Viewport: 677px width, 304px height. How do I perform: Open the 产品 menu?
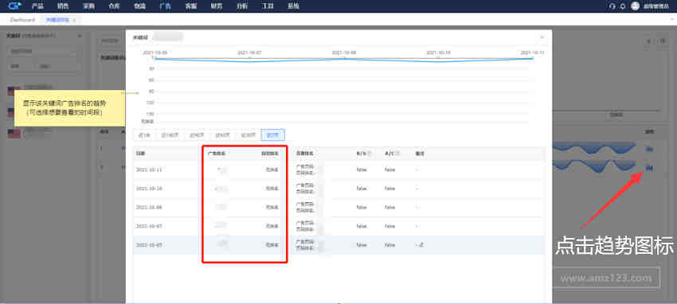pyautogui.click(x=37, y=6)
